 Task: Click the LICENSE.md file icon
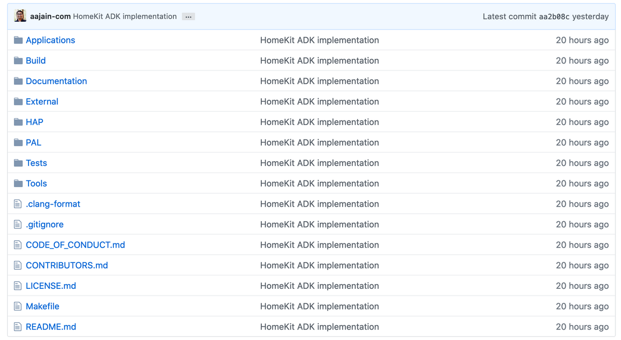tap(18, 286)
